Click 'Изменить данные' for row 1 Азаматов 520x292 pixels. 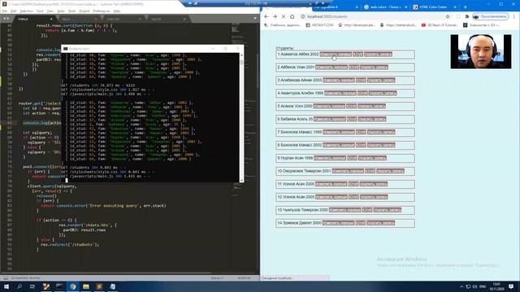coord(336,54)
